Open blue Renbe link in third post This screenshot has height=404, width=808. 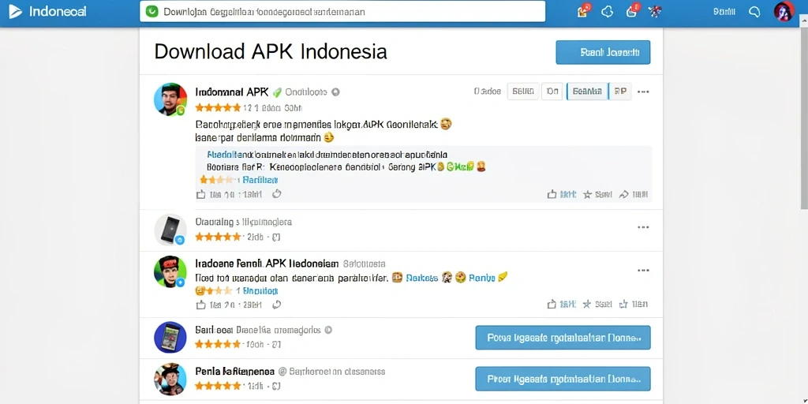coord(482,278)
